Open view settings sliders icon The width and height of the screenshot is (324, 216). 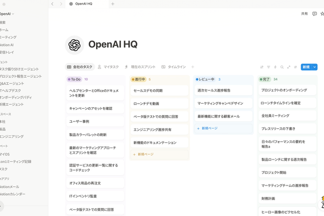point(295,67)
